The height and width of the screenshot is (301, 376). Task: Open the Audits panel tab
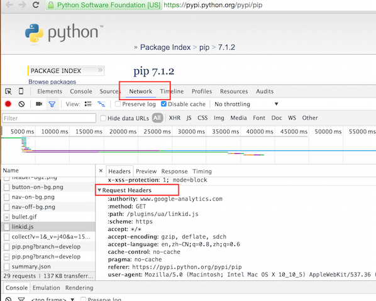point(265,91)
